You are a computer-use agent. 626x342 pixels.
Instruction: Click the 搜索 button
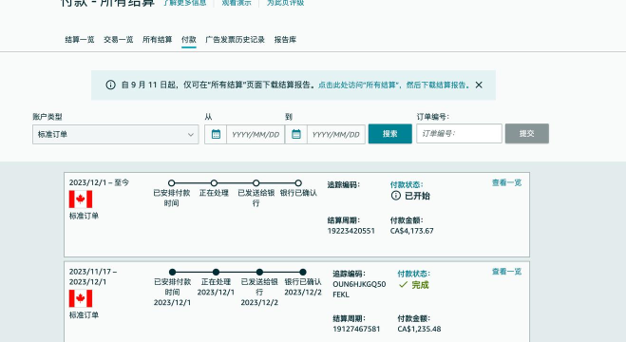(x=390, y=134)
